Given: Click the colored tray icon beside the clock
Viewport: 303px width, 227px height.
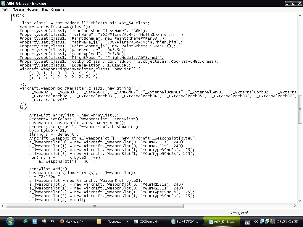Looking at the screenshot, I should click(273, 221).
